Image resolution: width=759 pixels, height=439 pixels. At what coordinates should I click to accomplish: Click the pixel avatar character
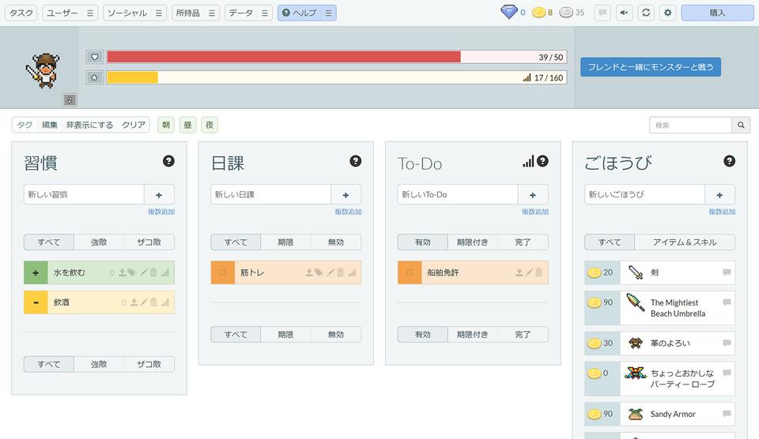pos(43,70)
